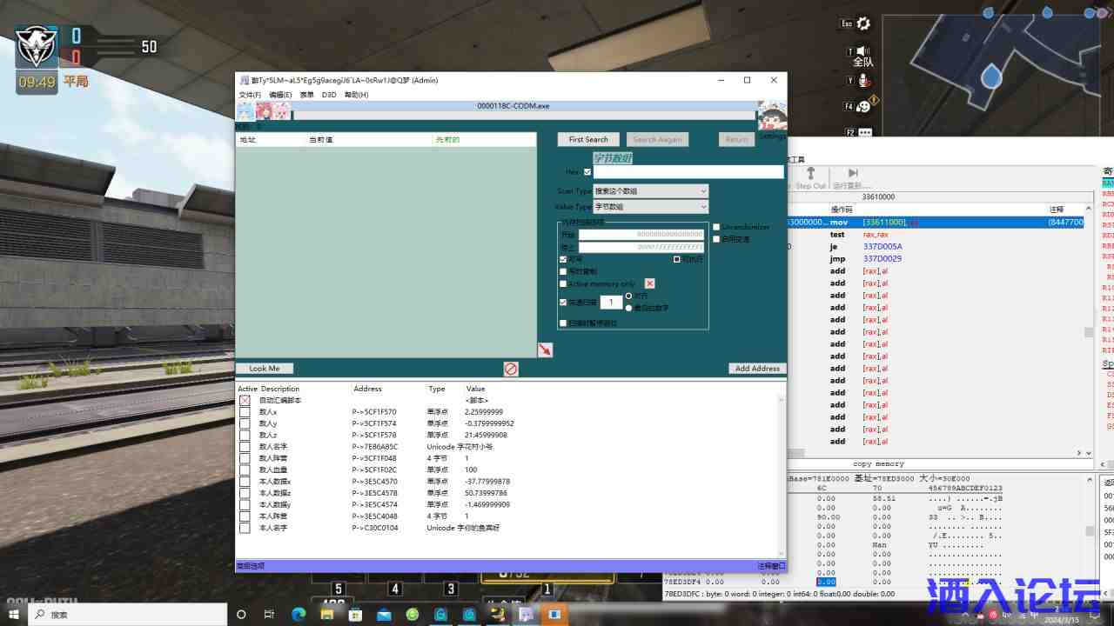Viewport: 1114px width, 626px height.
Task: Click the Add Address button
Action: coord(757,369)
